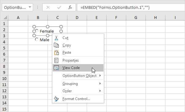Select row 5 header
The width and height of the screenshot is (185, 112).
tap(4, 48)
